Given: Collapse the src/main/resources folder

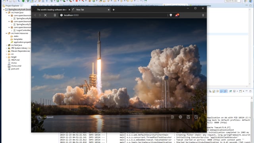Looking at the screenshot, I should pos(6,33).
